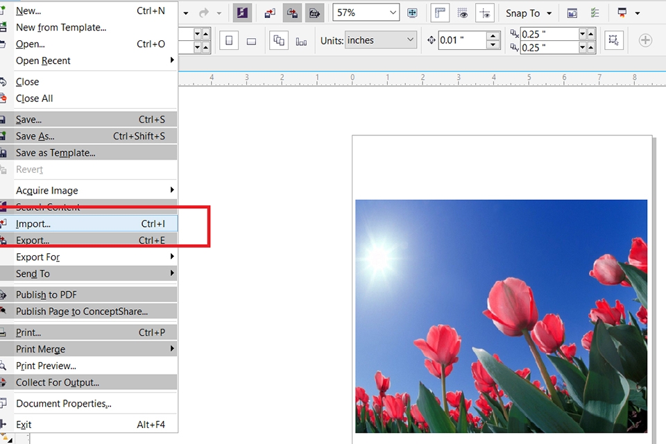
Task: Toggle the rulers visibility
Action: pyautogui.click(x=441, y=12)
